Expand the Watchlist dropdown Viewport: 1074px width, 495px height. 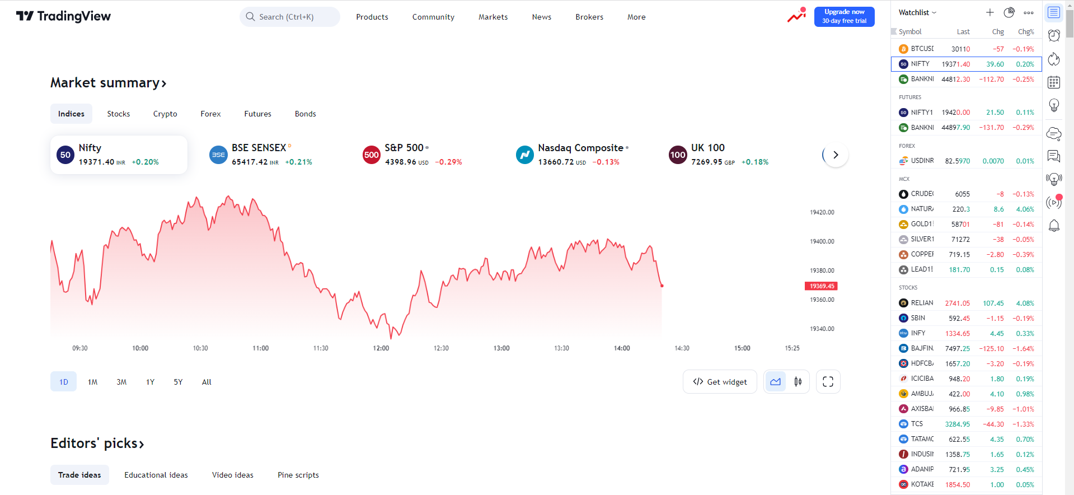[x=917, y=12]
